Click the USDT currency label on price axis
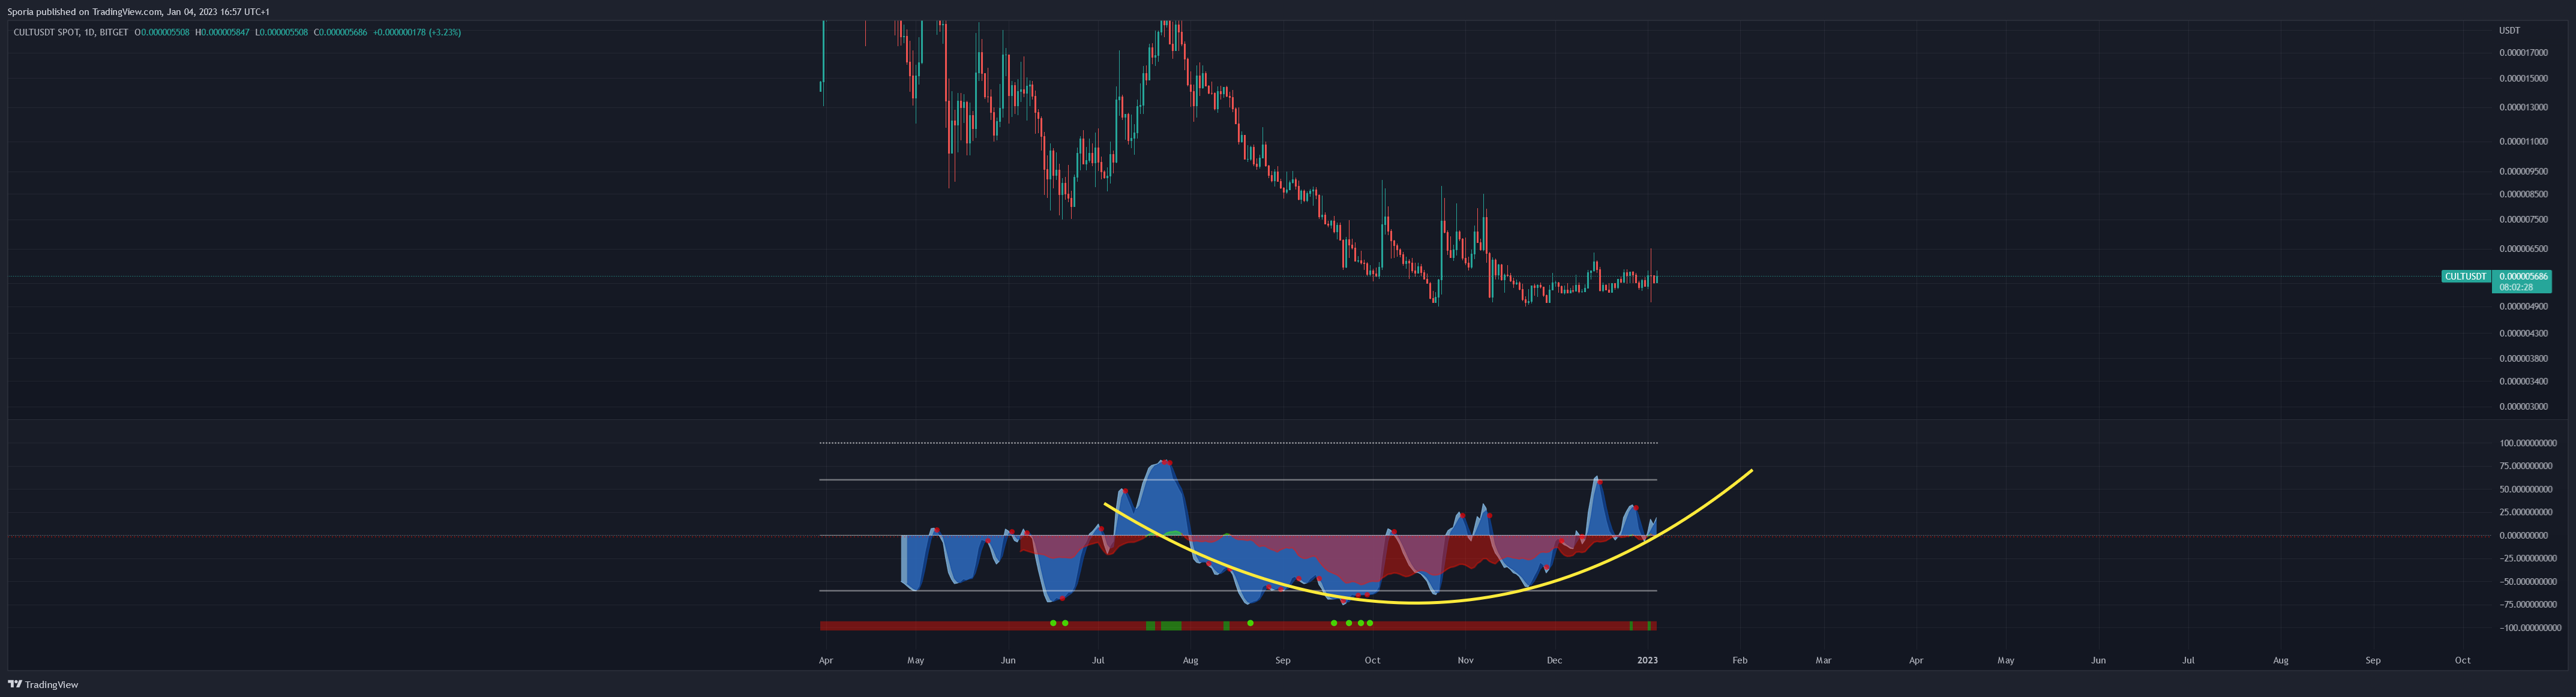Screen dimensions: 2576x697 click(x=2509, y=31)
